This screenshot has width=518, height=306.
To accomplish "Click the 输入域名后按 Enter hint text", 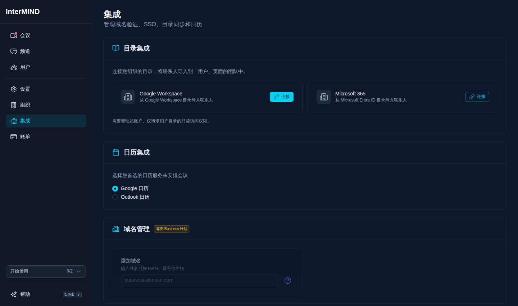I will pyautogui.click(x=153, y=269).
